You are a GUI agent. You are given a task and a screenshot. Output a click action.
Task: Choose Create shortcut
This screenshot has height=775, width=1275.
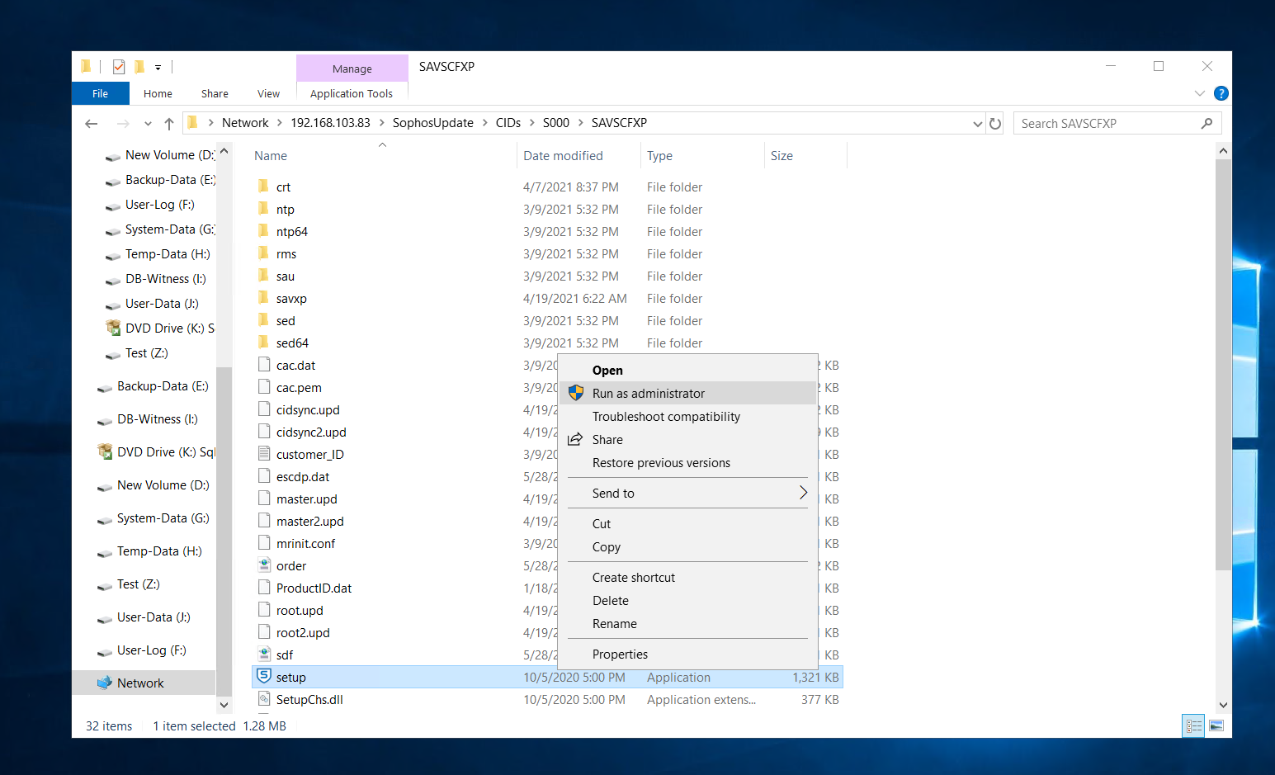(687, 578)
